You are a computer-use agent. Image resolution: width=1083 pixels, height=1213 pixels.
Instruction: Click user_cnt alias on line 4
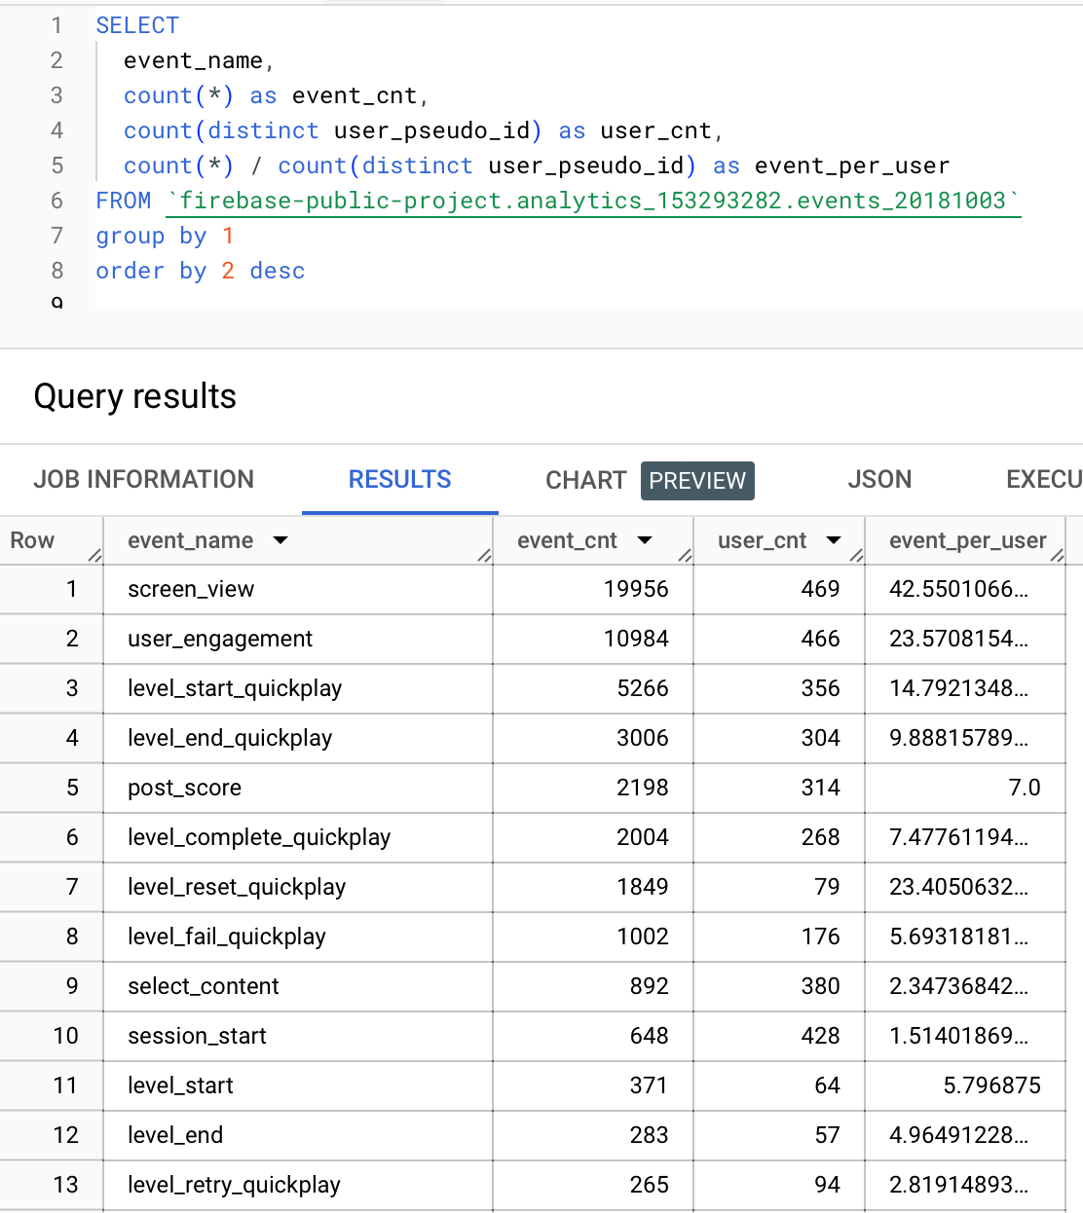point(656,130)
